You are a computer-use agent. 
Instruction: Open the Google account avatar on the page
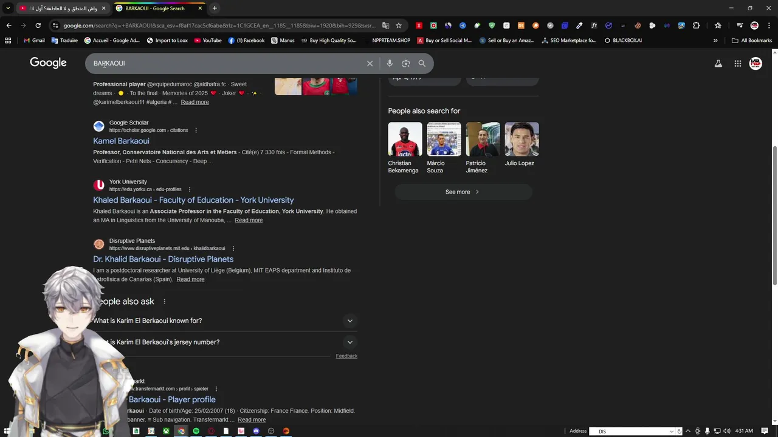click(x=756, y=63)
